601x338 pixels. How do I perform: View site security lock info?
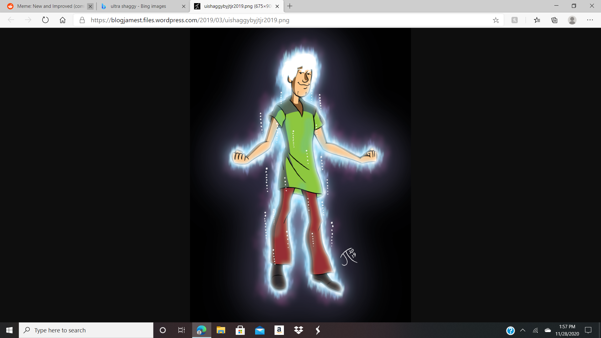click(x=82, y=20)
